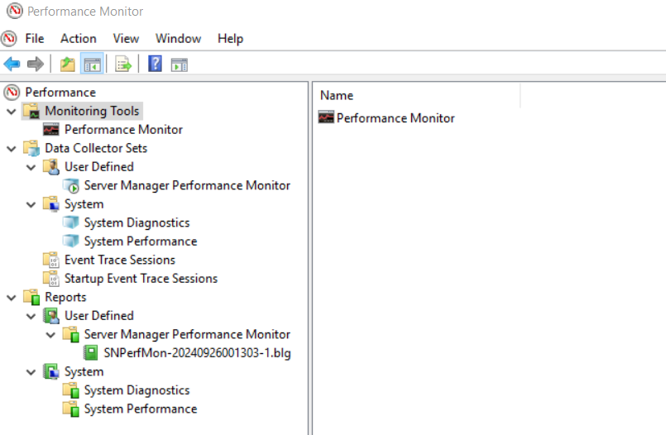Select Performance Monitor graph icon in tree

[51, 130]
